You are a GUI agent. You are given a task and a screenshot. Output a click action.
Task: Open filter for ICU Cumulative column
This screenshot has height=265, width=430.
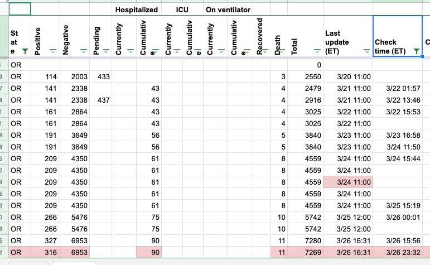[197, 51]
